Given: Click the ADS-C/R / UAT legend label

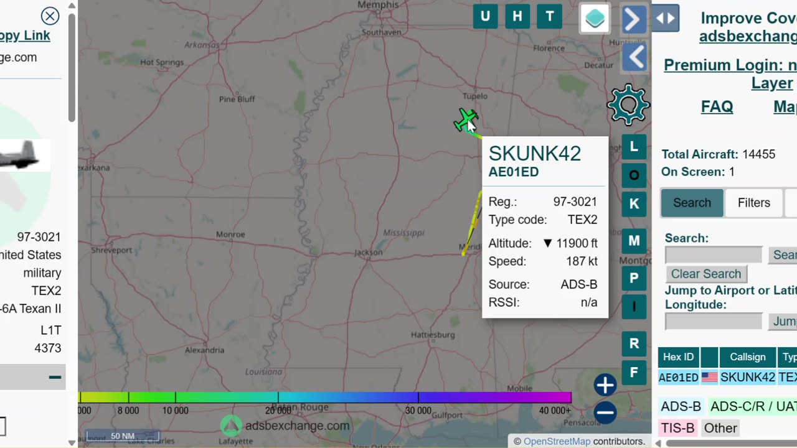Looking at the screenshot, I should pos(753,406).
